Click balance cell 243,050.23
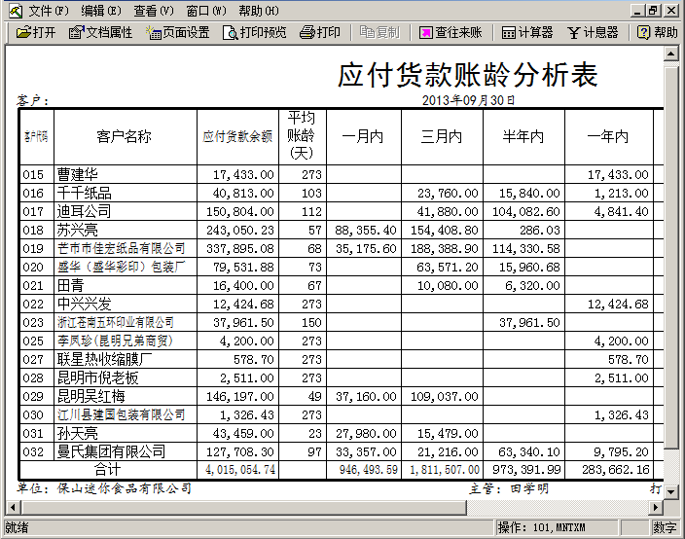685x539 pixels. pyautogui.click(x=239, y=231)
